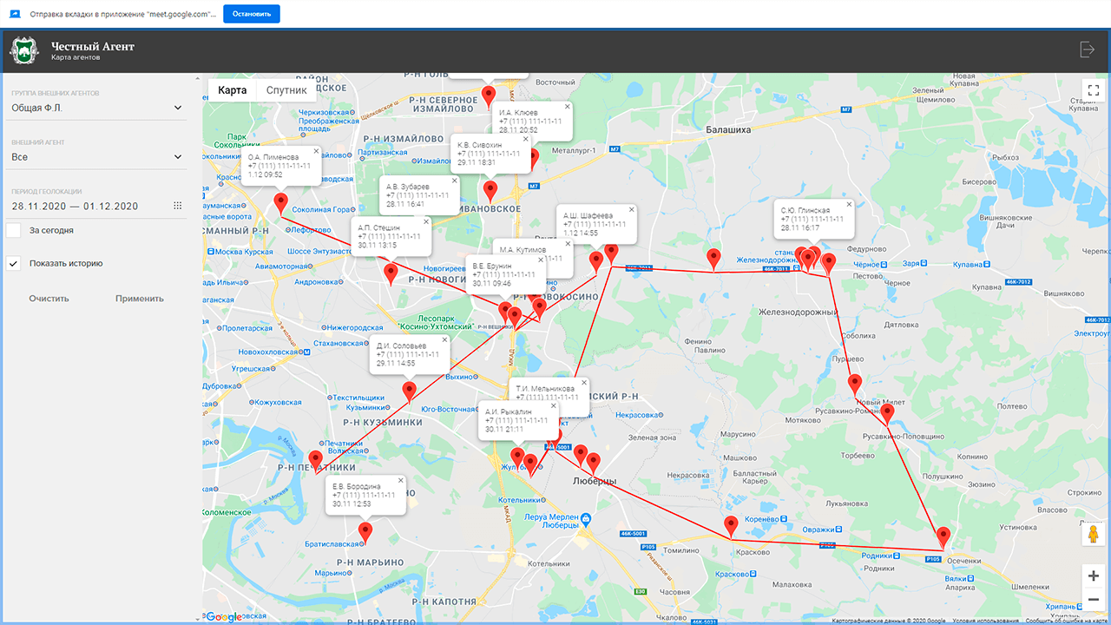Close the А.И. Рыкалин info popup
1111x625 pixels.
(554, 405)
